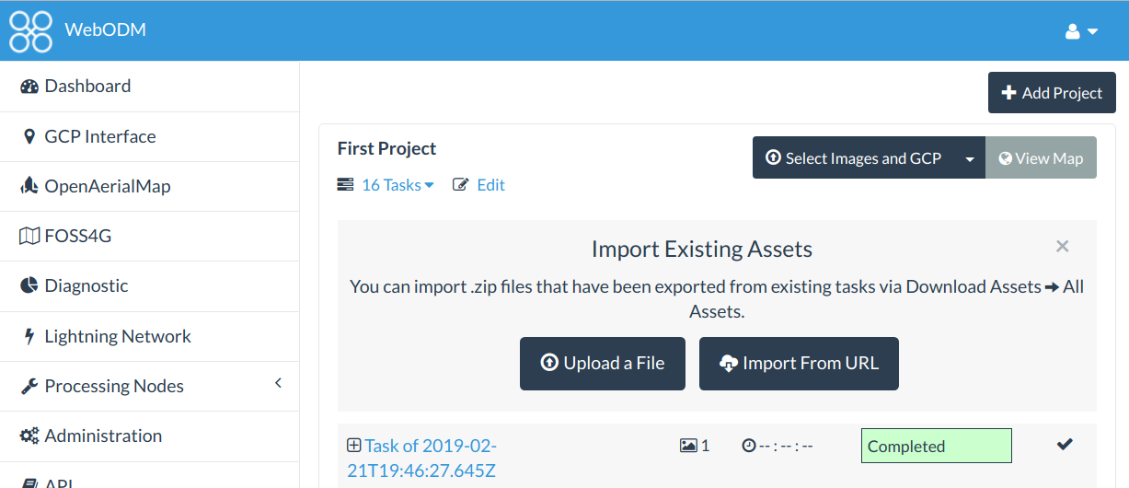The image size is (1129, 488).
Task: Close the Import Existing Assets panel
Action: point(1063,246)
